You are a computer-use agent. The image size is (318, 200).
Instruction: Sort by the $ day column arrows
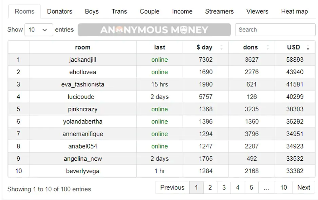tap(221, 47)
